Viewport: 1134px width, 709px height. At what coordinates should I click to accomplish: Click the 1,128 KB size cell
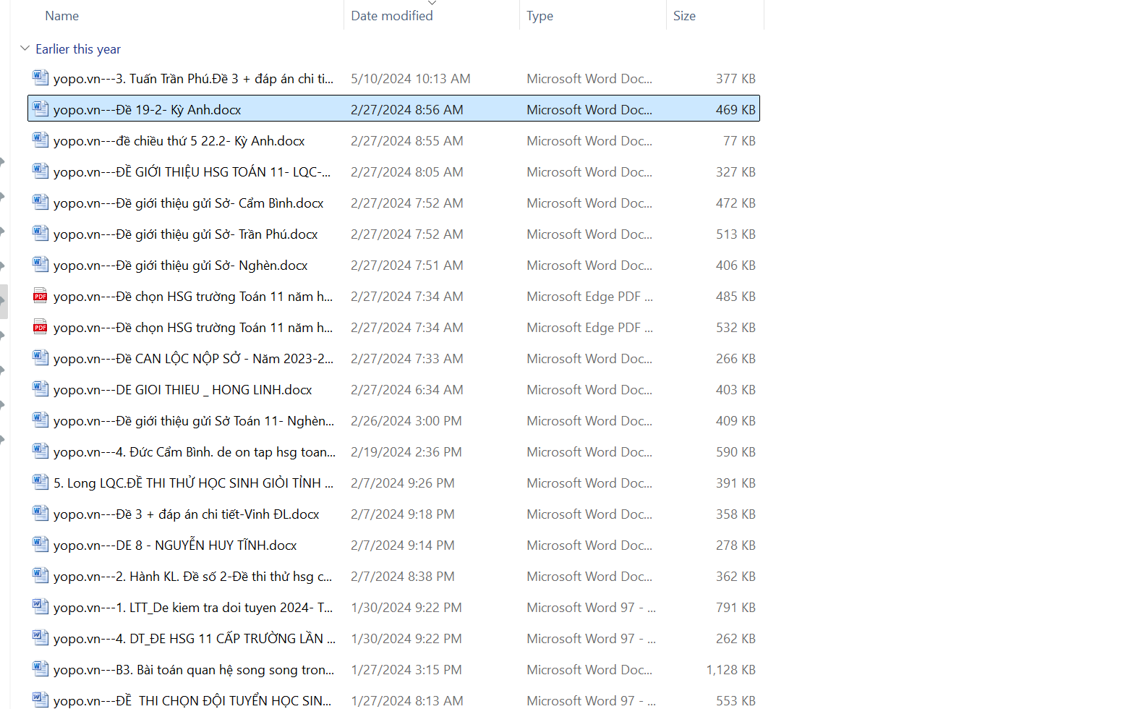tap(731, 670)
